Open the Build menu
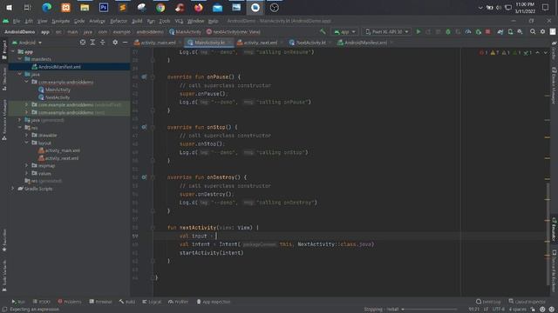Image resolution: width=558 pixels, height=313 pixels. (137, 21)
